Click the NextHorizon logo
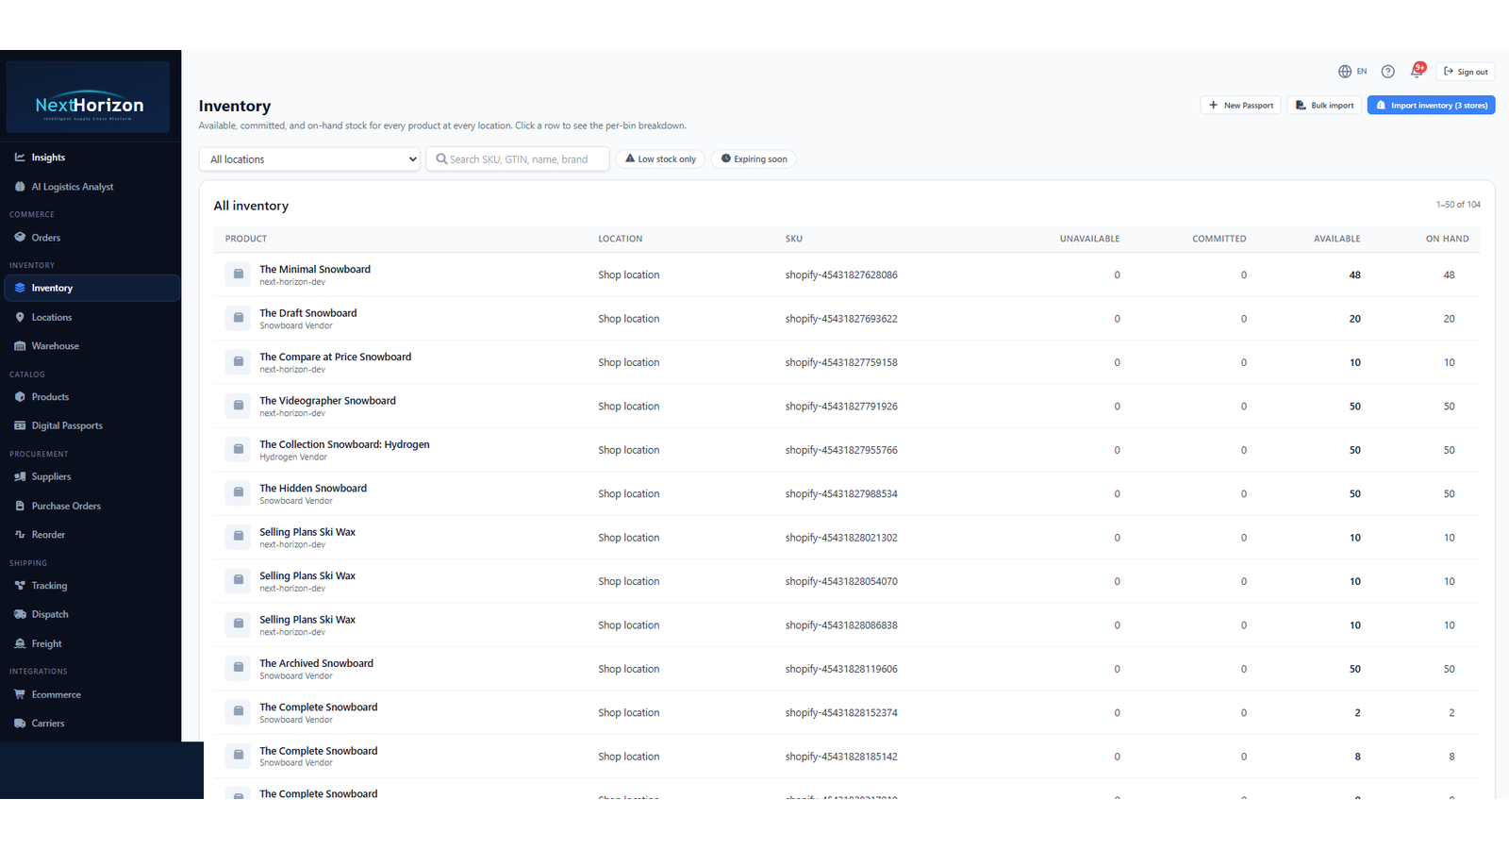The height and width of the screenshot is (849, 1509). click(89, 97)
